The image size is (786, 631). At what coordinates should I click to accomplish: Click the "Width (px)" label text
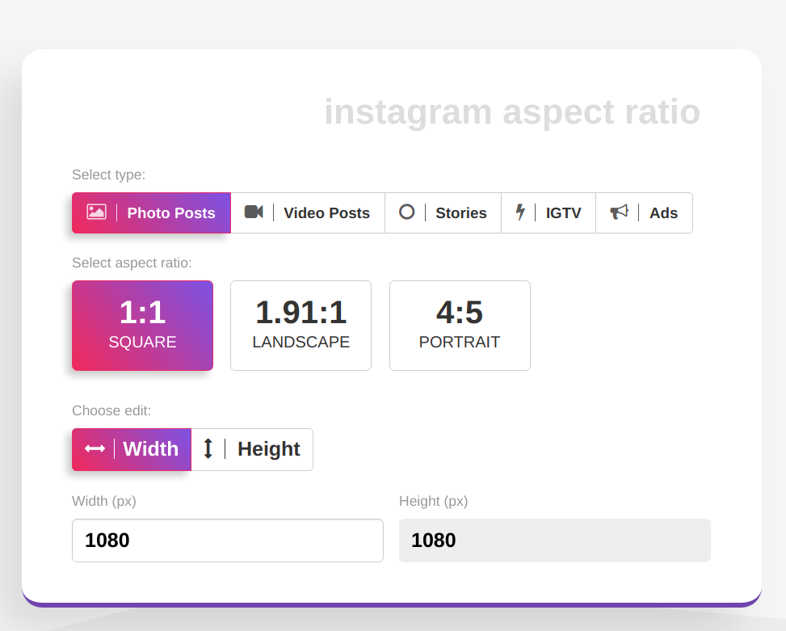(x=104, y=501)
